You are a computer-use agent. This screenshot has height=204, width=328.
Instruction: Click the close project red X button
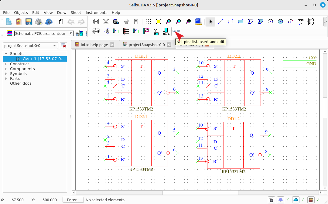(x=63, y=46)
